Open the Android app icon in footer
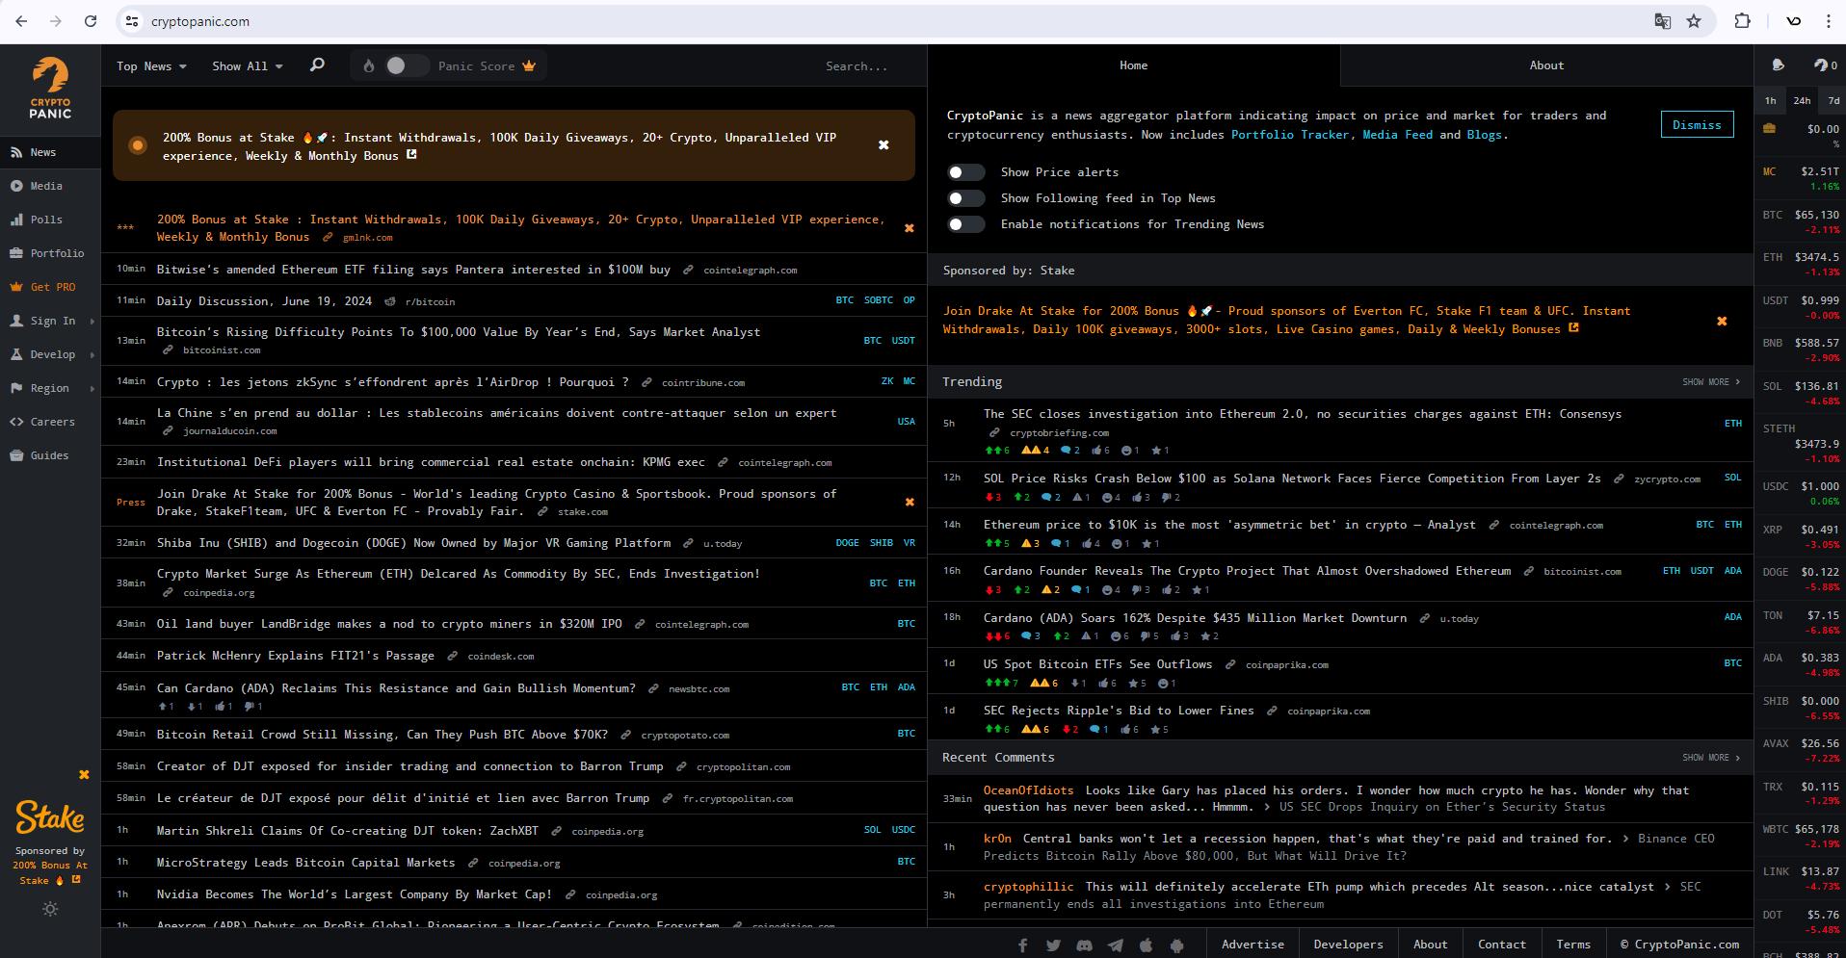 click(x=1176, y=945)
